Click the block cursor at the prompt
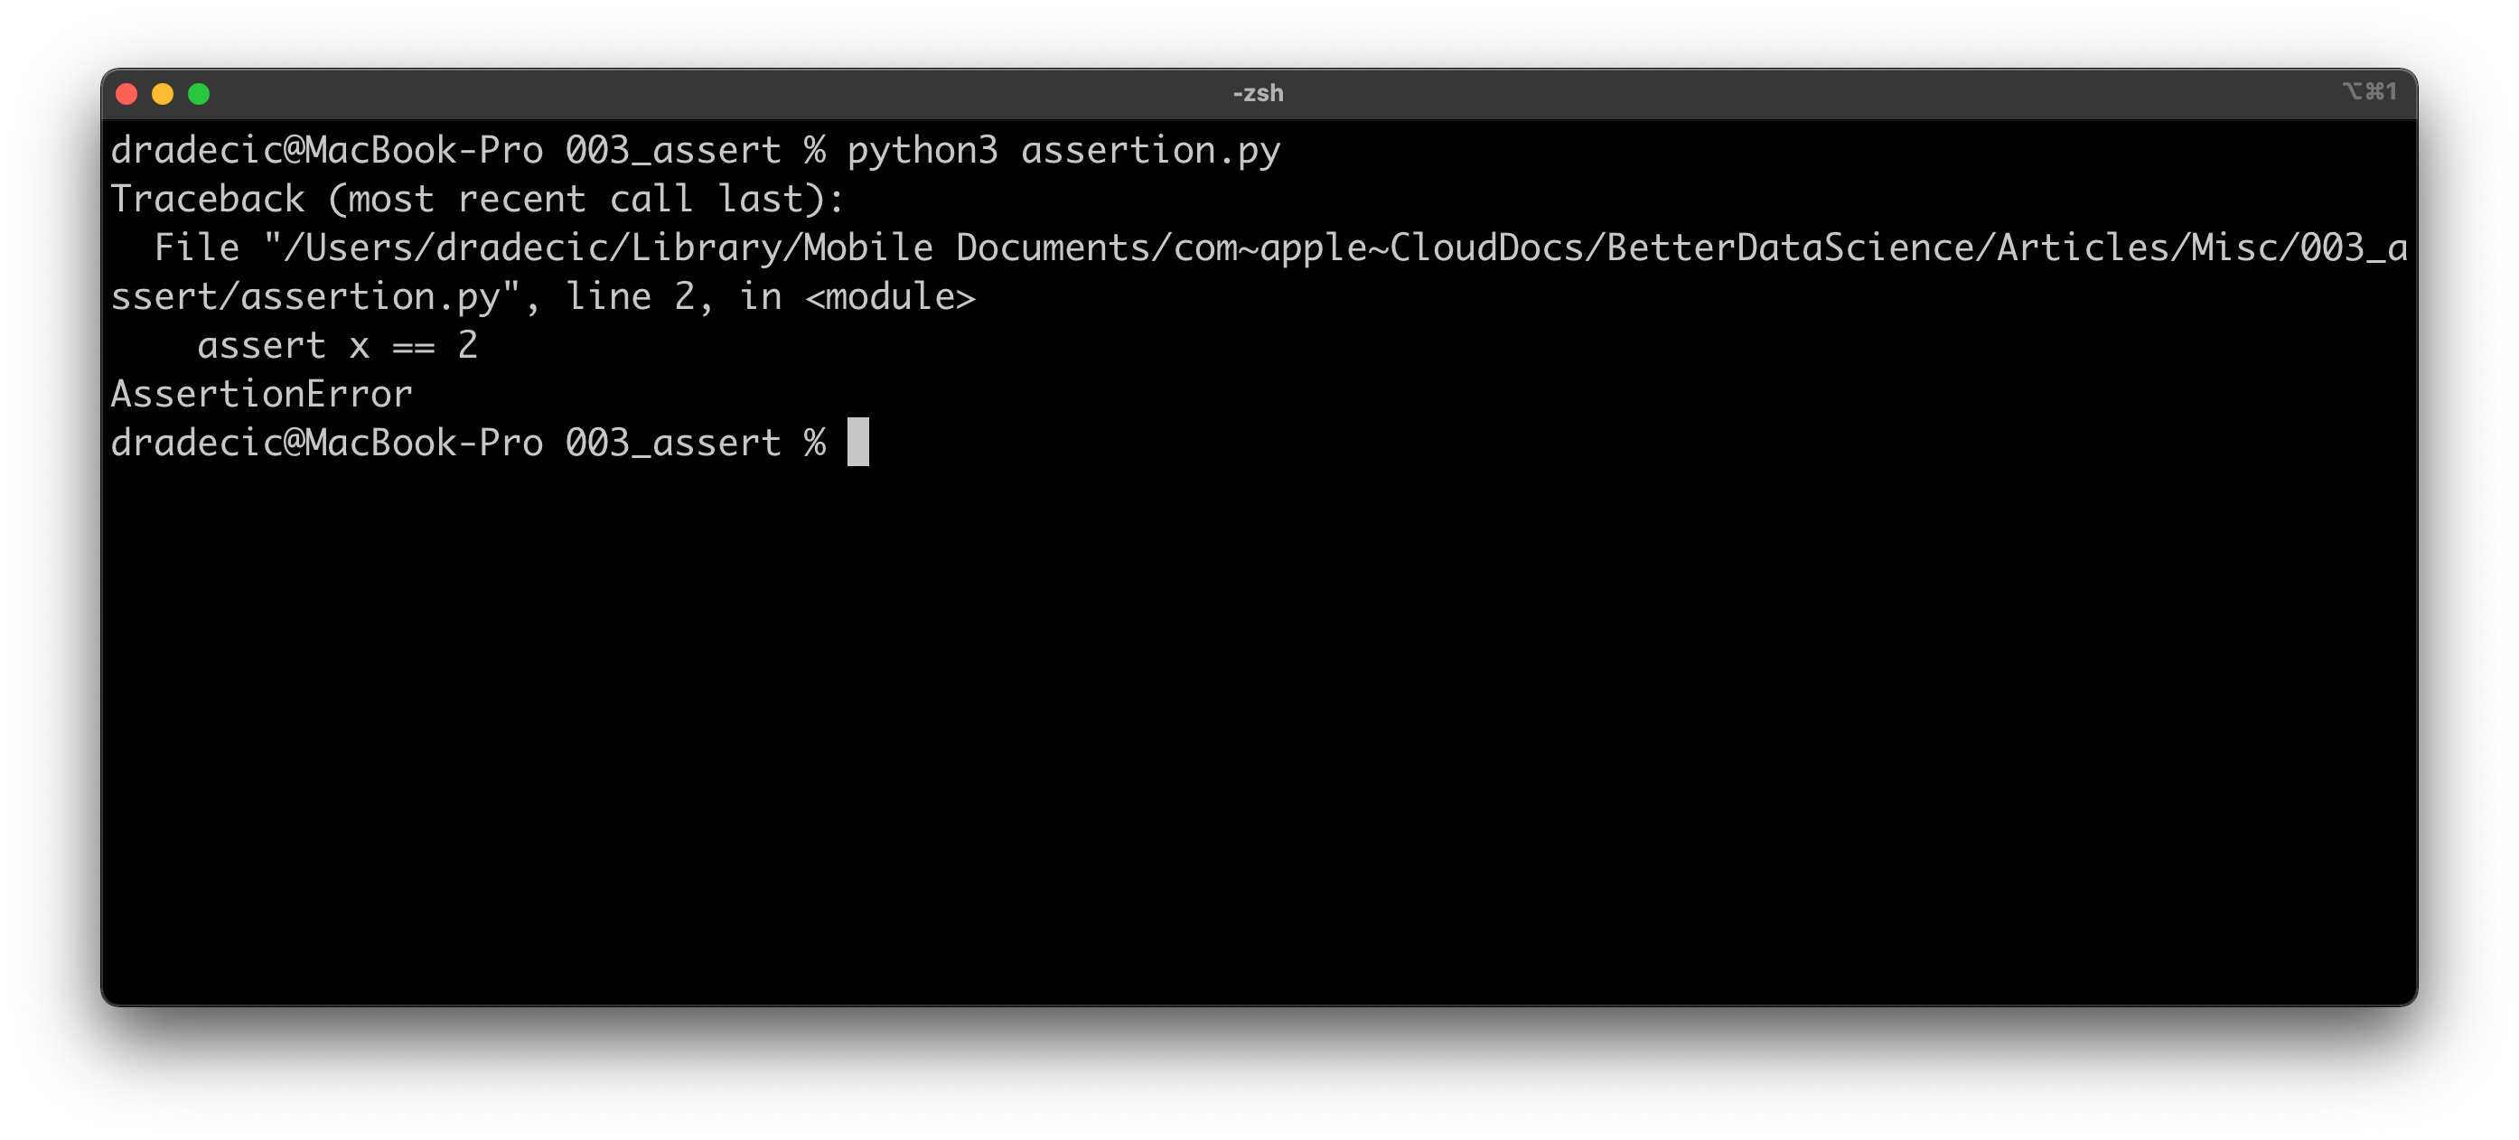 click(x=857, y=442)
